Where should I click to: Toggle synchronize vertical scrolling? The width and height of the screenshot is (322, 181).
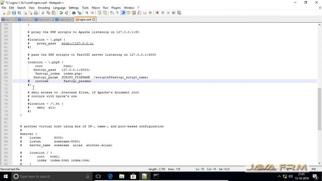click(99, 13)
